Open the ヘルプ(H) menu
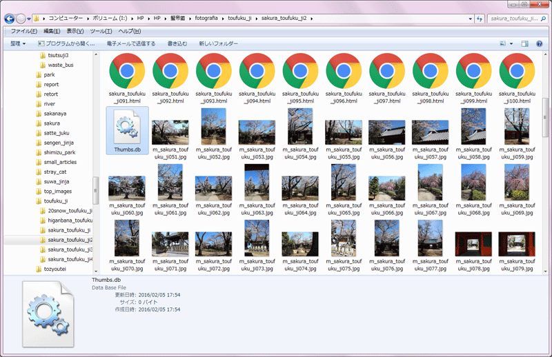The width and height of the screenshot is (552, 357). 130,31
